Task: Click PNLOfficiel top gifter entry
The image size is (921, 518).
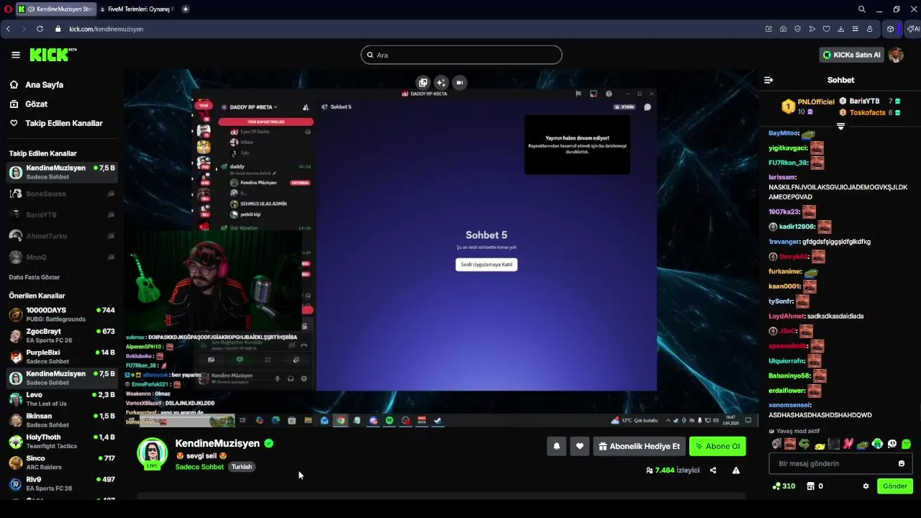Action: [808, 106]
